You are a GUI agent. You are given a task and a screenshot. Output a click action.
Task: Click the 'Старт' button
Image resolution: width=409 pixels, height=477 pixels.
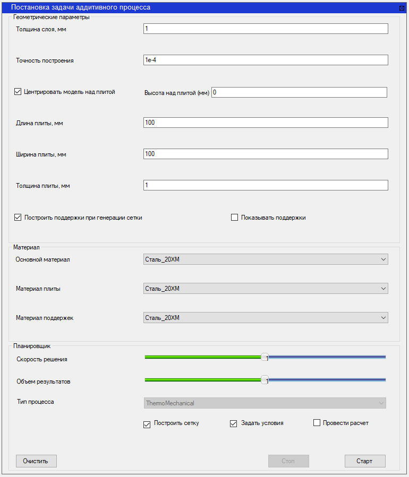coord(365,461)
